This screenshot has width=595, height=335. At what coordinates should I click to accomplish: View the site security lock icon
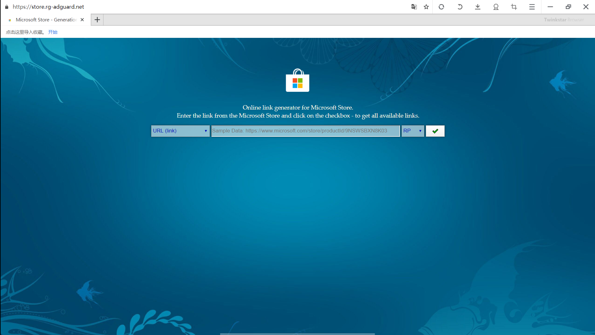[6, 7]
